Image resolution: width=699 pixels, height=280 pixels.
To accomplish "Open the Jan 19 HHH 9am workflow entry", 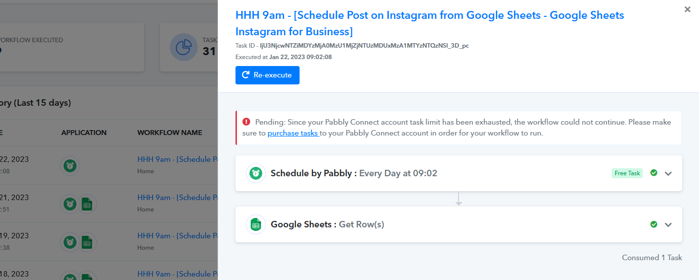I will (177, 236).
